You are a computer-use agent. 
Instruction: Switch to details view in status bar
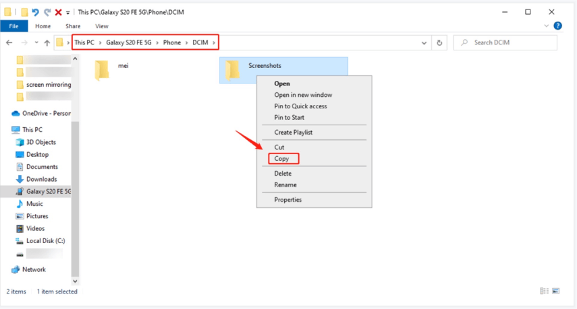coord(544,291)
